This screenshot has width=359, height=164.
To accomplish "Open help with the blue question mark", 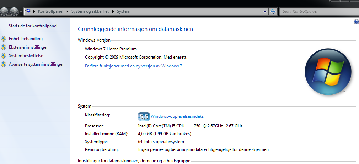I will [356, 22].
